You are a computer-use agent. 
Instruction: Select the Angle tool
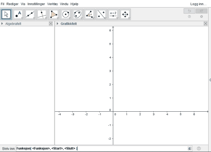tap(89, 14)
